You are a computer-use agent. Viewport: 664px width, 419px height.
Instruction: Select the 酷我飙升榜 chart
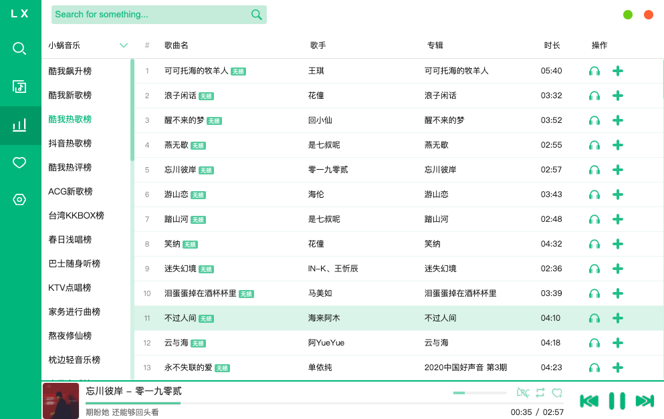tap(70, 71)
